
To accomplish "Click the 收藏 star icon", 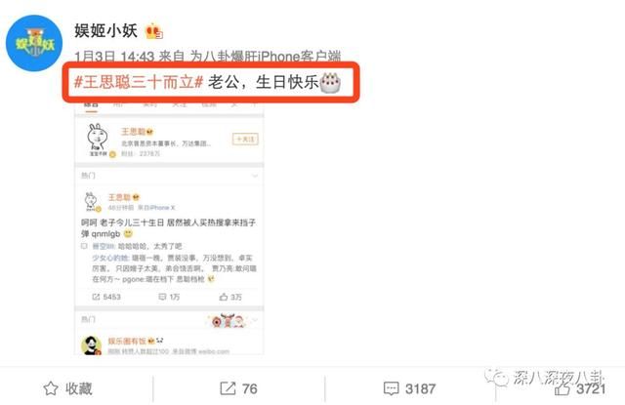I will [51, 388].
